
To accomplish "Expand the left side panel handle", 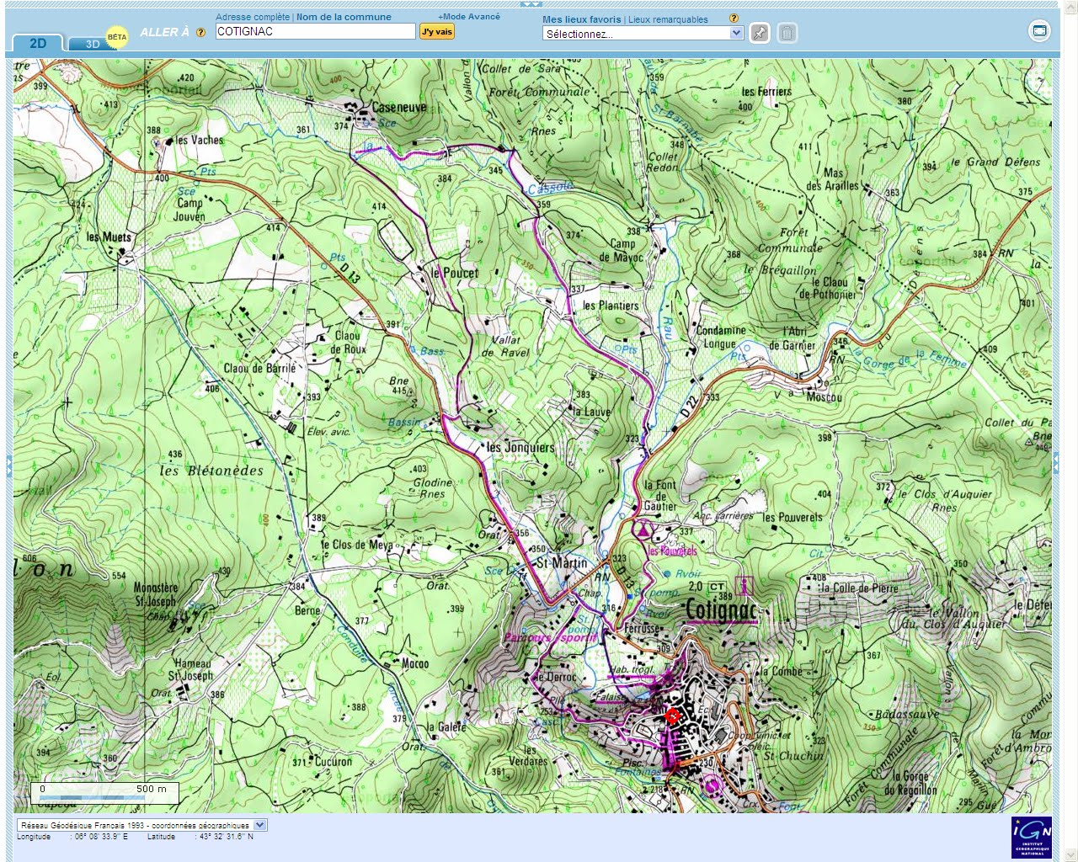I will 9,466.
